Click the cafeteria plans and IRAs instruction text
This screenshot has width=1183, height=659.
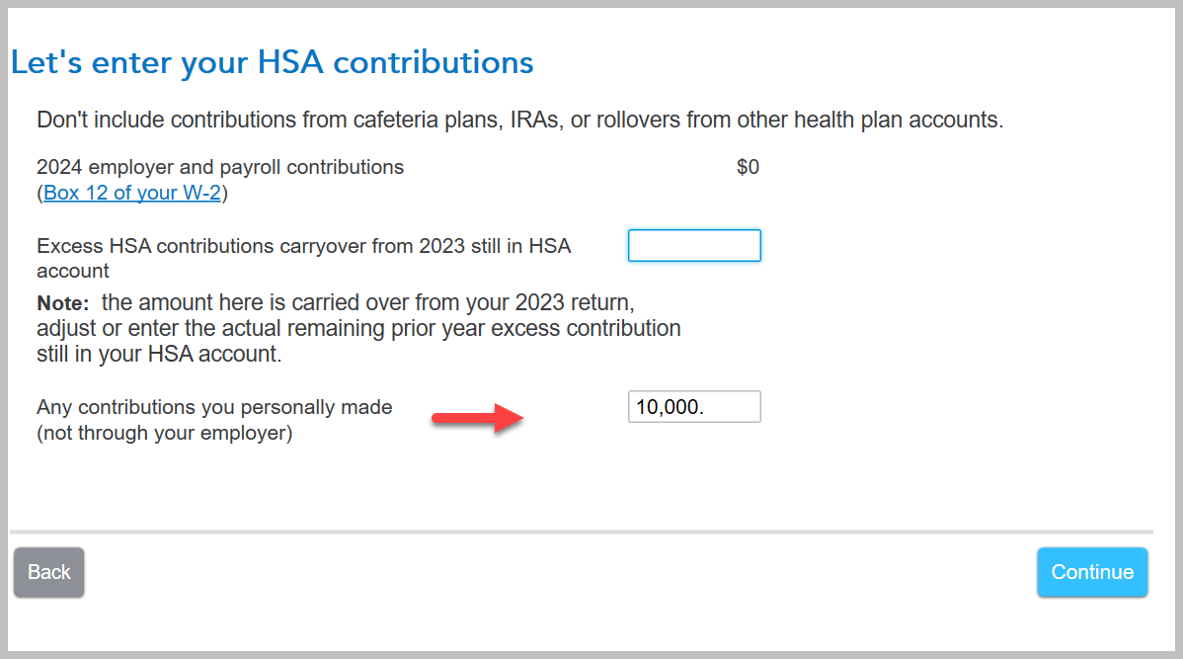[519, 121]
